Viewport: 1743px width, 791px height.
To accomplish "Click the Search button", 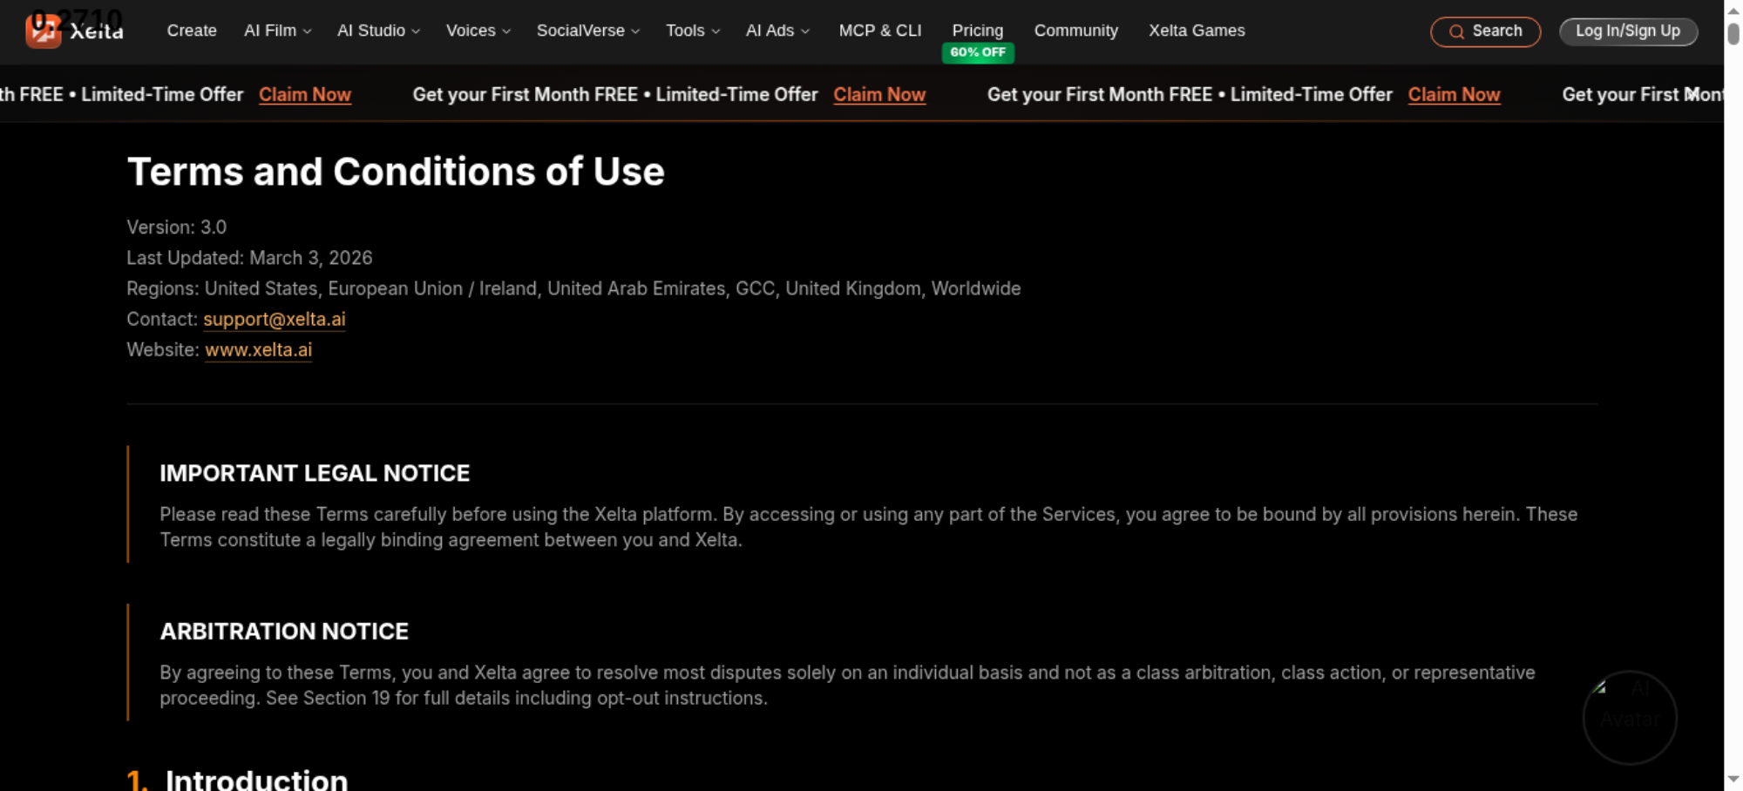I will (1485, 31).
